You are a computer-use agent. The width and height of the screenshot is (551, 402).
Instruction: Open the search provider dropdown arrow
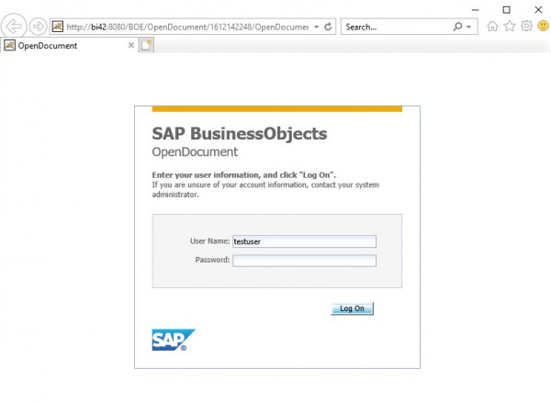[468, 27]
